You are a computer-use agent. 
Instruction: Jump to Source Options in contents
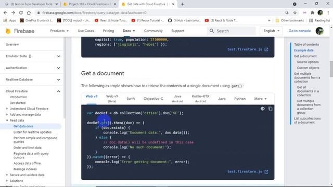(308, 62)
